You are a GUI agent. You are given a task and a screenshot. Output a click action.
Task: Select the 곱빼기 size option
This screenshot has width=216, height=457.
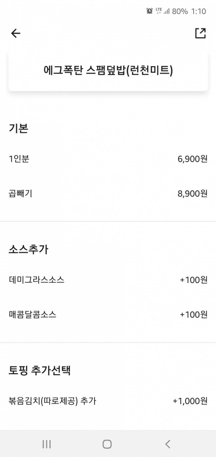(x=20, y=193)
